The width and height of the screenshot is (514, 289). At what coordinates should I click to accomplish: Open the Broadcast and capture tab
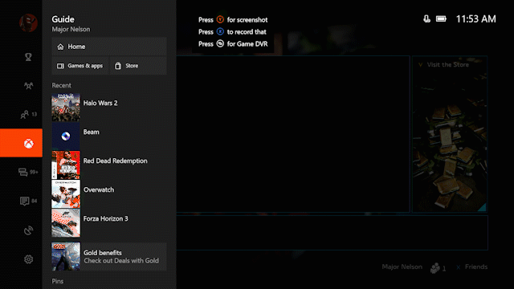29,230
